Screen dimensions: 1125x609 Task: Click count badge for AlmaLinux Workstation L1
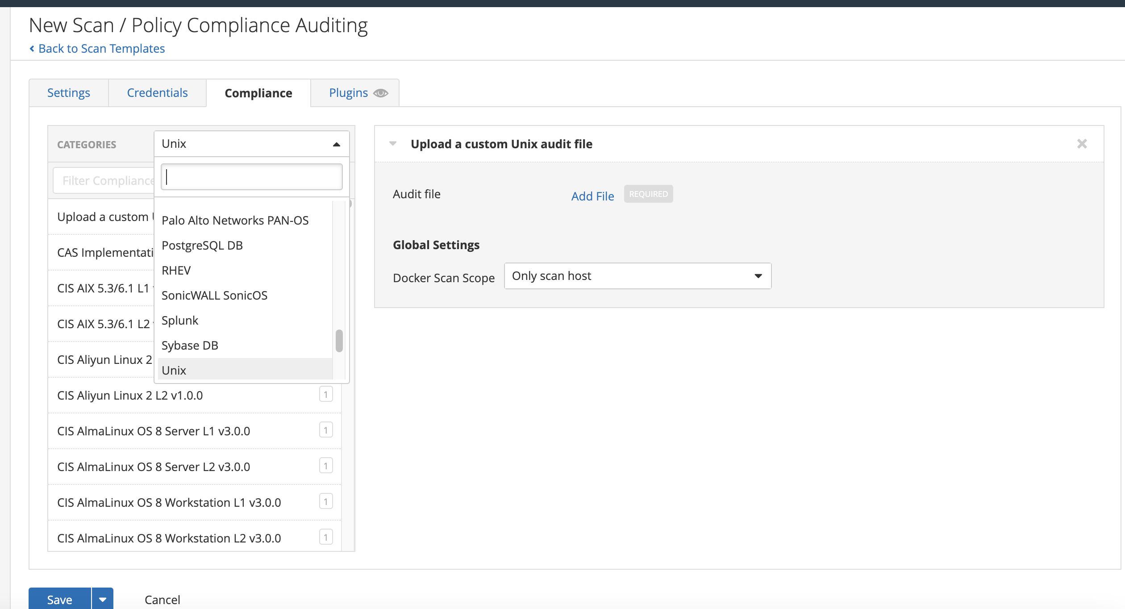(326, 501)
